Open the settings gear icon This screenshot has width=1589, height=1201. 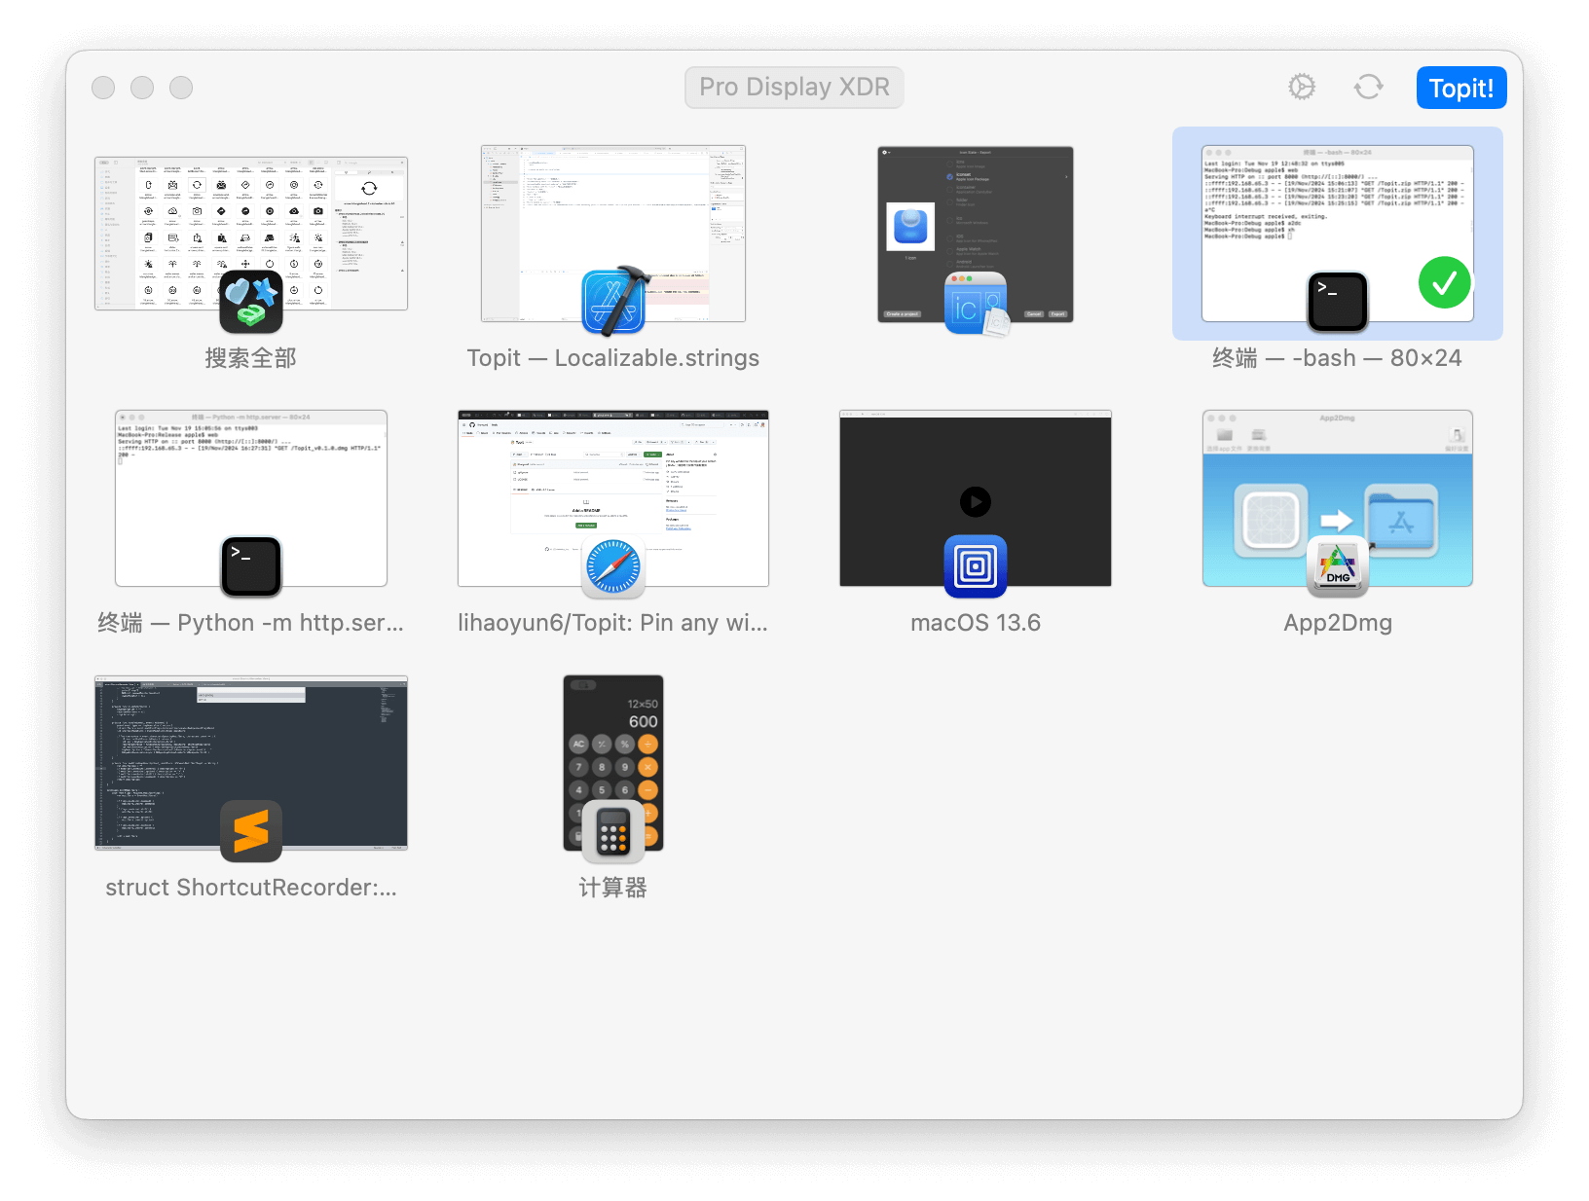(1302, 87)
